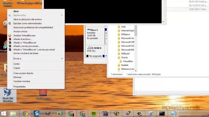This screenshot has width=209, height=117.
Task: Open GIMP from the taskbar
Action: pos(48,113)
